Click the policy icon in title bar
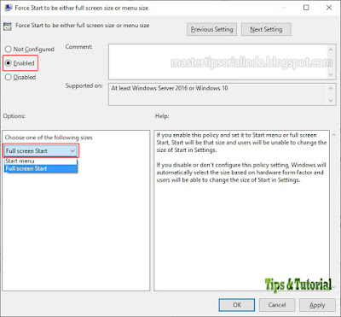 coord(8,8)
